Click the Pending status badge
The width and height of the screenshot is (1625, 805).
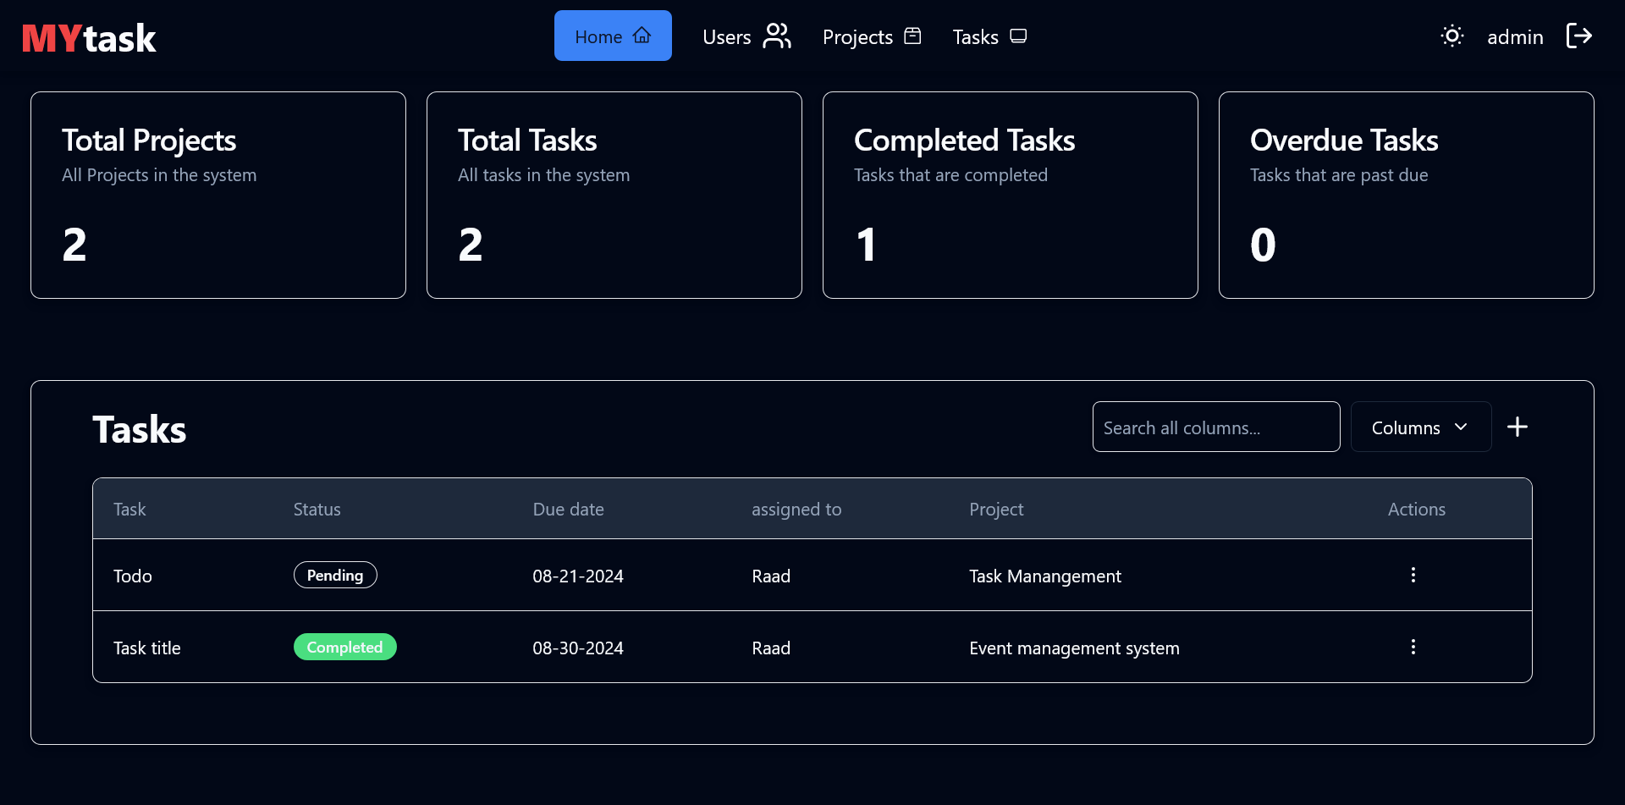point(335,576)
